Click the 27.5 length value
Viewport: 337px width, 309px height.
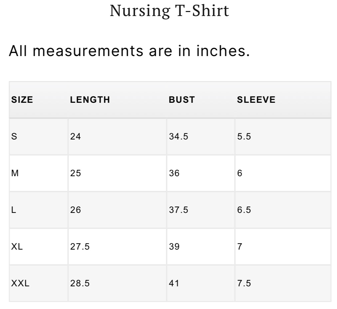coord(80,247)
